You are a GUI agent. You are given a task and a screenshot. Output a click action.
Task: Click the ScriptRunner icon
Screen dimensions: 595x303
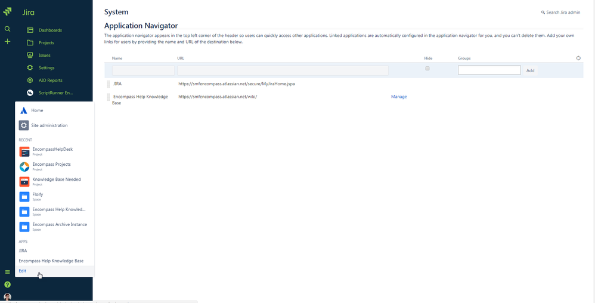pyautogui.click(x=30, y=92)
